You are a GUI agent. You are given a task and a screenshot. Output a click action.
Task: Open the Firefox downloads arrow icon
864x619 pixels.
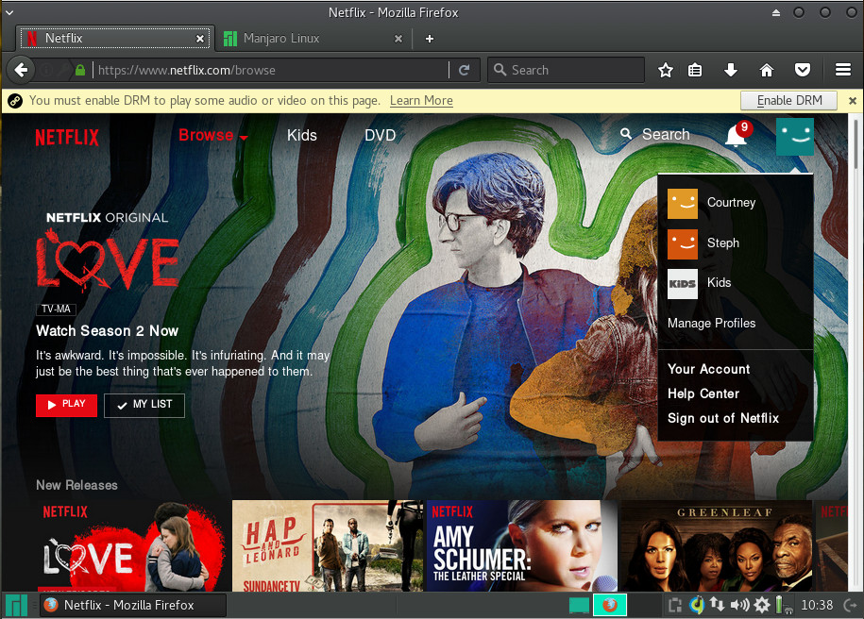point(730,70)
